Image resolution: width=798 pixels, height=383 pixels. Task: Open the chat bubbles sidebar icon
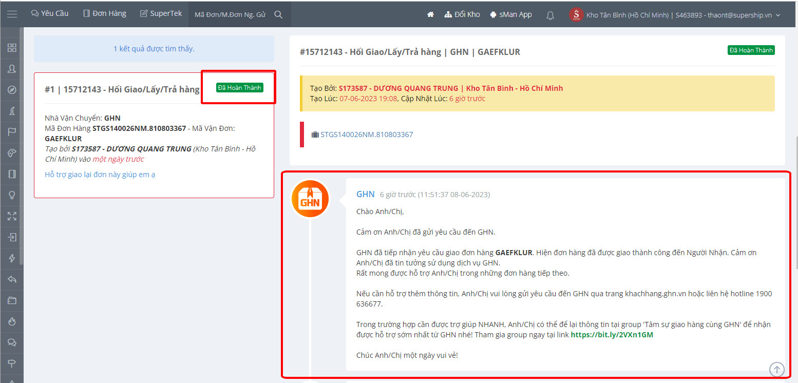12,342
